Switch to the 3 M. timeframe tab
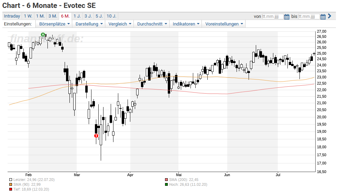This screenshot has width=339, height=193. tap(53, 16)
